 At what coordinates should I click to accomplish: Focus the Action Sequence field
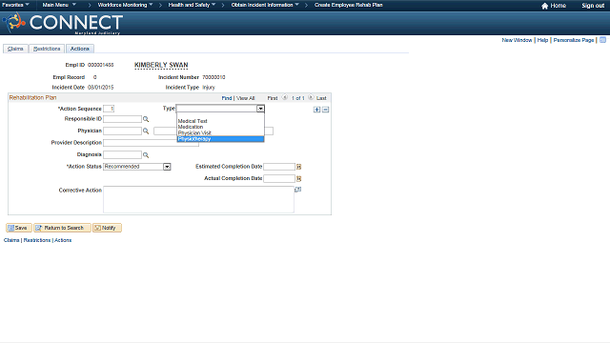[109, 109]
